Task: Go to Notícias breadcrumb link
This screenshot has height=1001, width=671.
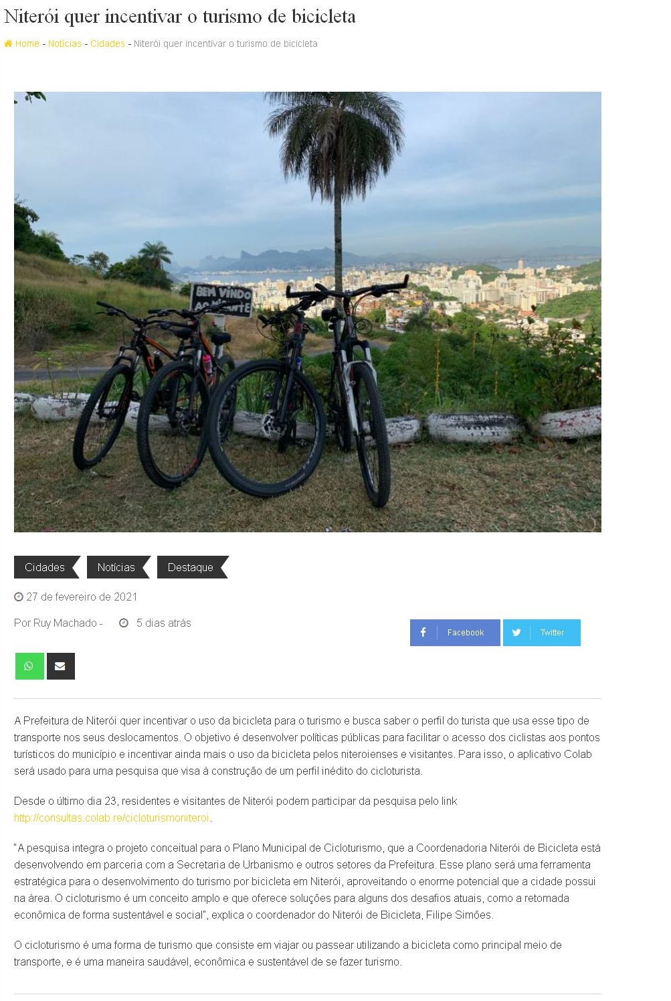Action: (65, 44)
